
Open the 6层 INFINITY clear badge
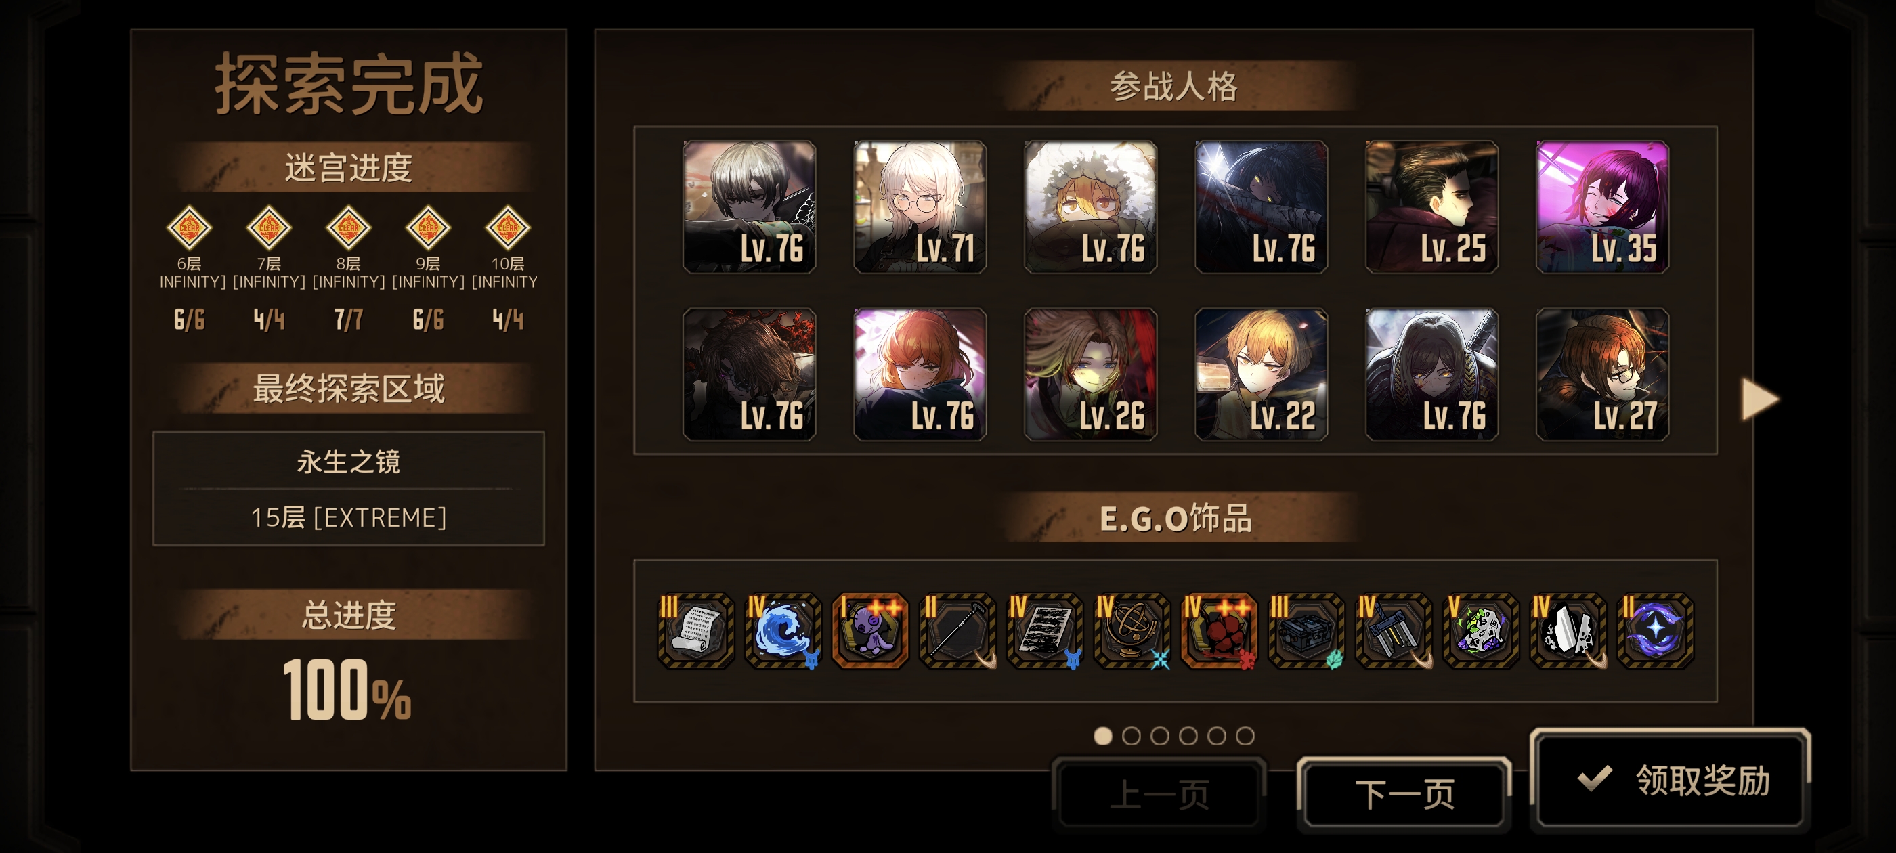(189, 227)
